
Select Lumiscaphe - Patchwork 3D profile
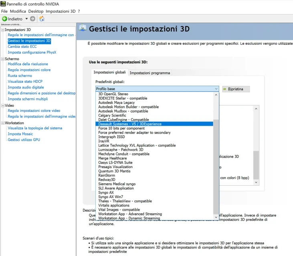tap(154, 150)
